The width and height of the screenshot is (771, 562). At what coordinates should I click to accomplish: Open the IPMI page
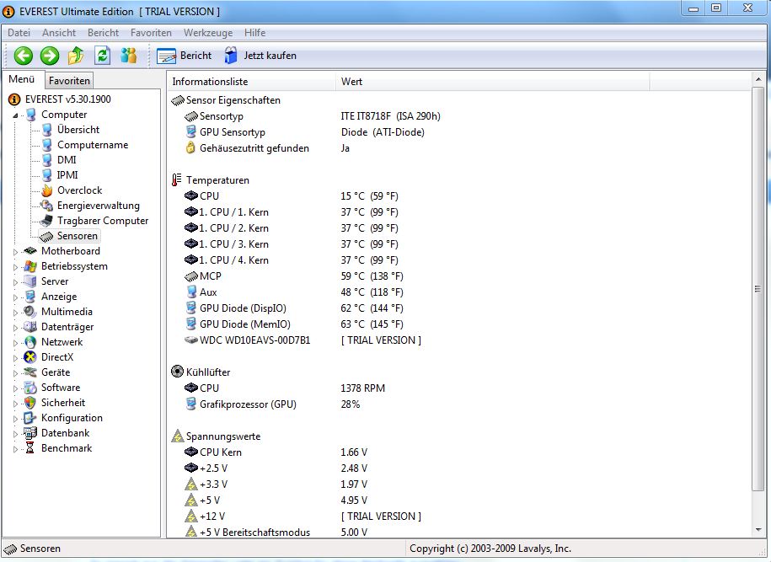coord(67,175)
